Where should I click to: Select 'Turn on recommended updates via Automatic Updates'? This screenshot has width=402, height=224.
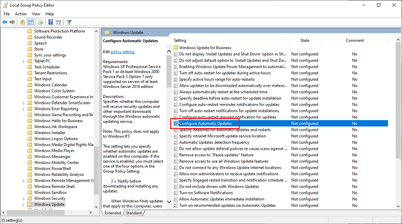tap(228, 205)
